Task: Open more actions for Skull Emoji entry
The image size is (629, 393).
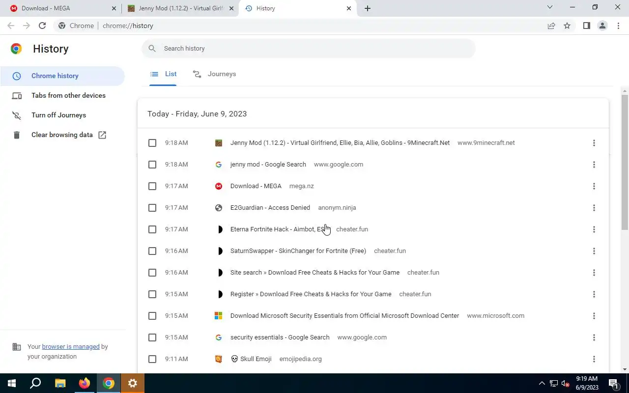Action: pos(594,359)
